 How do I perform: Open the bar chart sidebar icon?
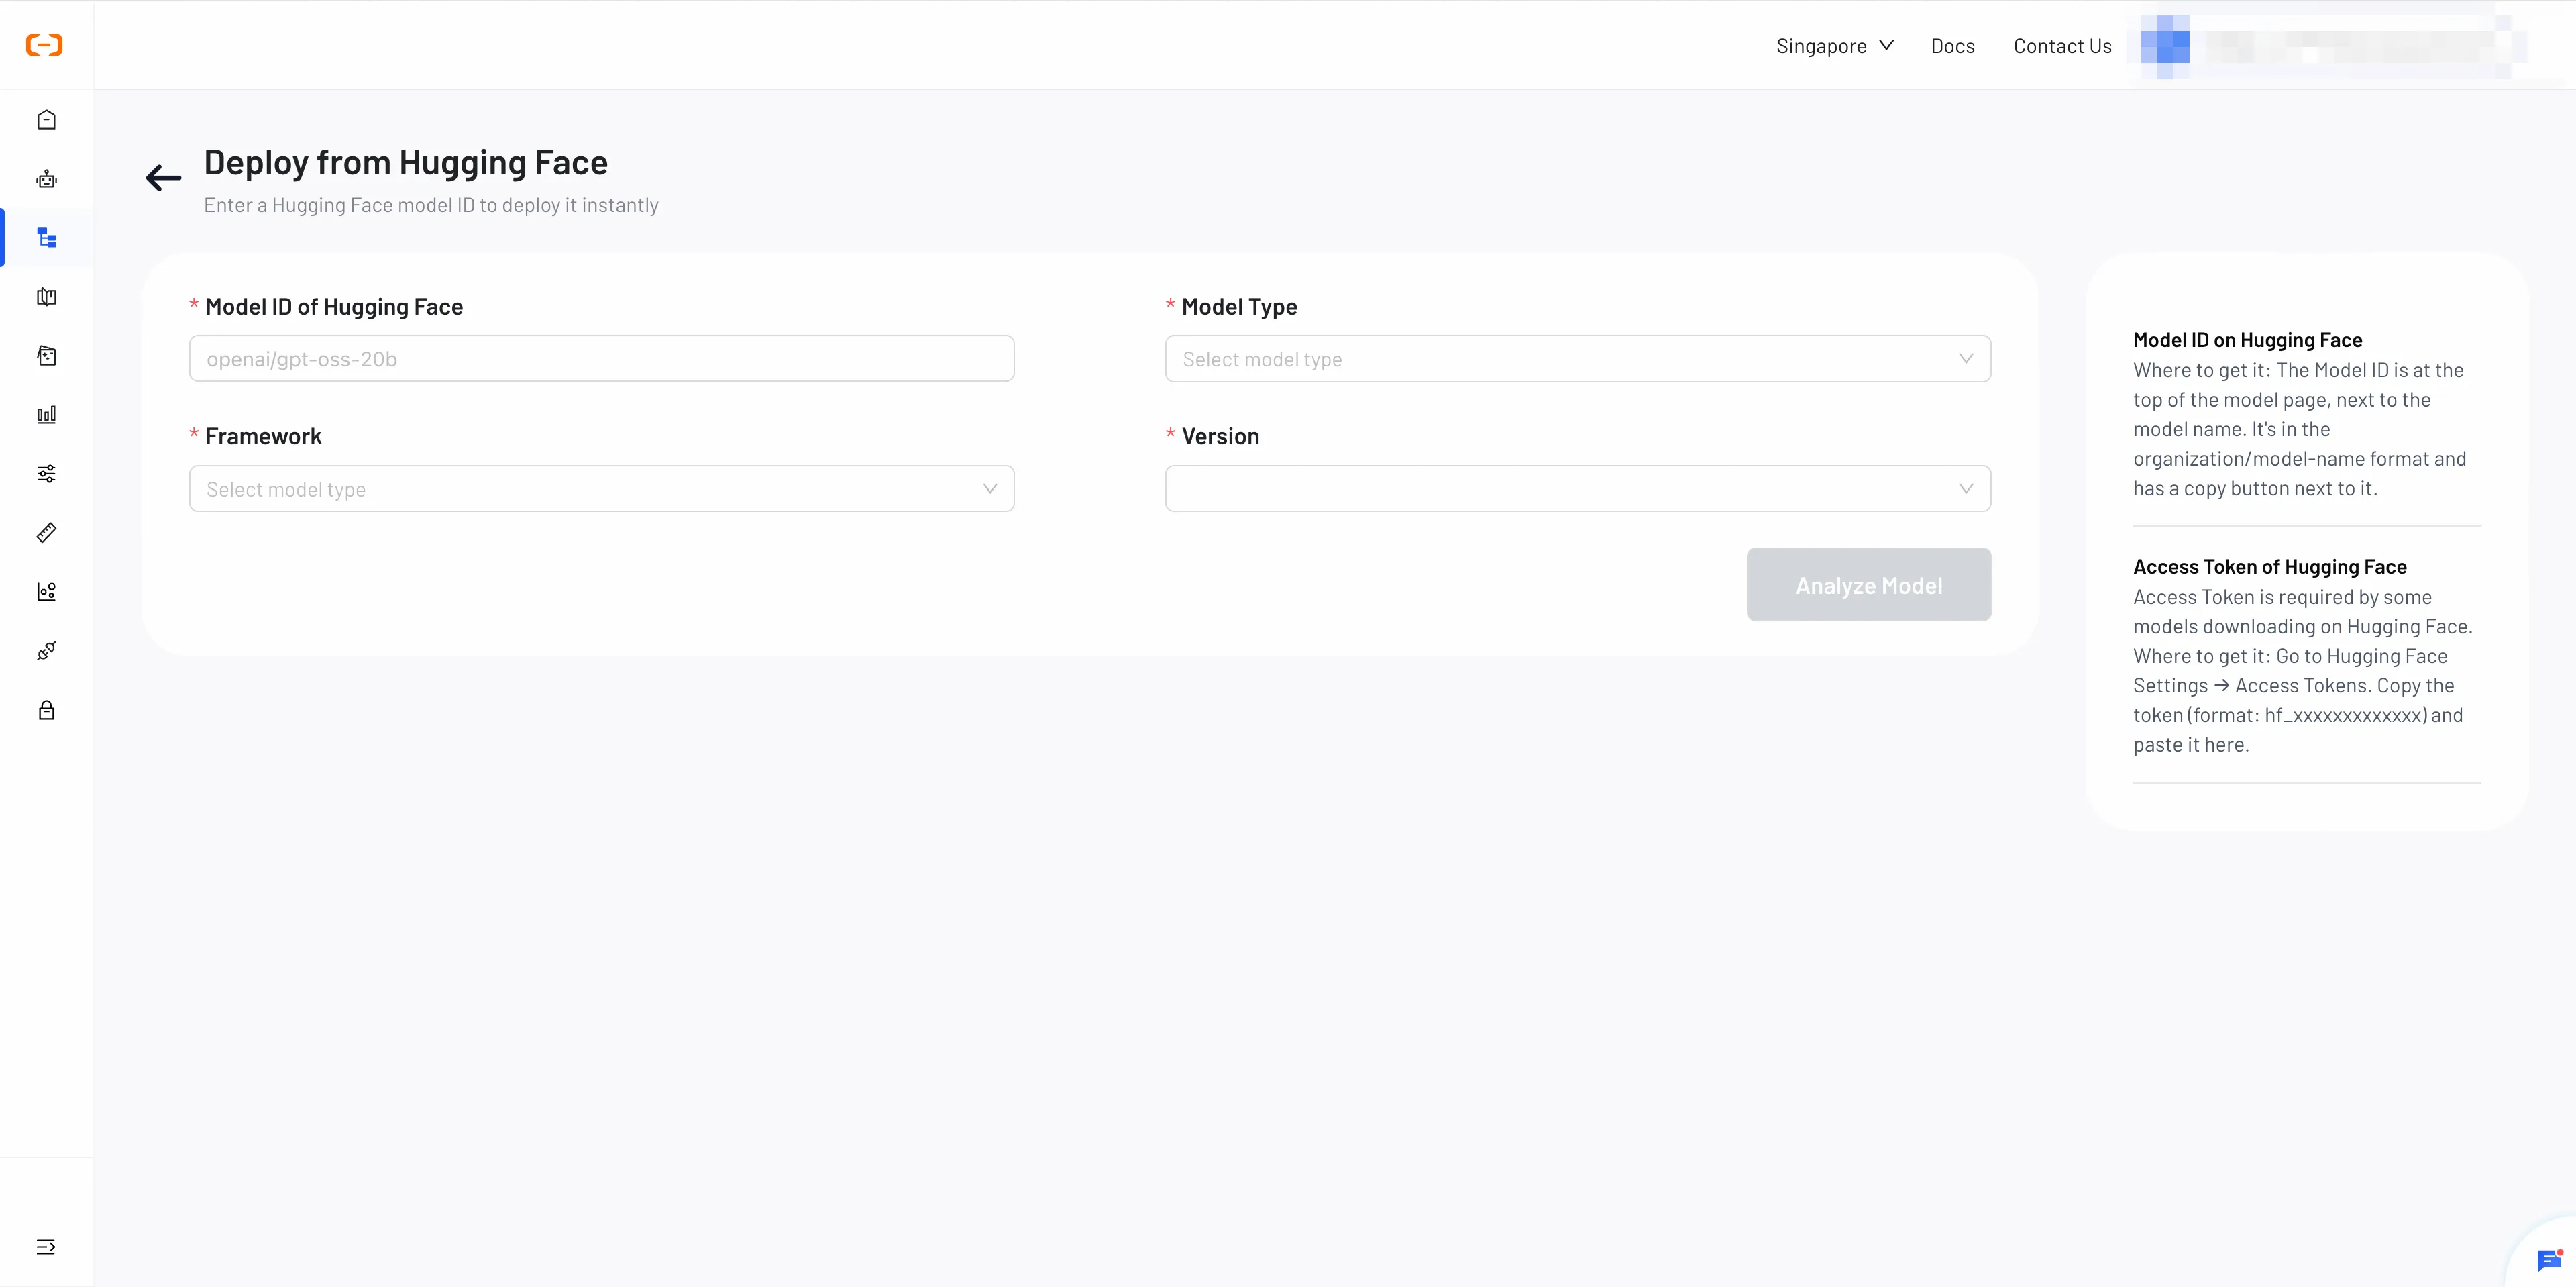click(46, 415)
